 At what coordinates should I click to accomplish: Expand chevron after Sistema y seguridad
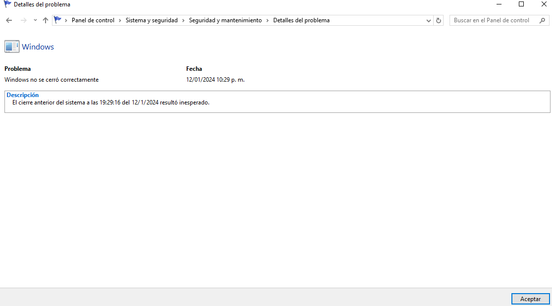pyautogui.click(x=183, y=20)
